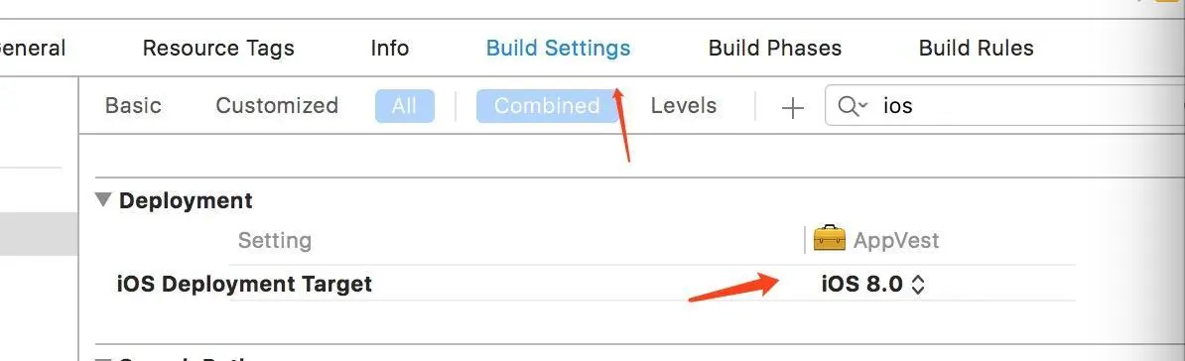Select the All filter toggle

[404, 106]
